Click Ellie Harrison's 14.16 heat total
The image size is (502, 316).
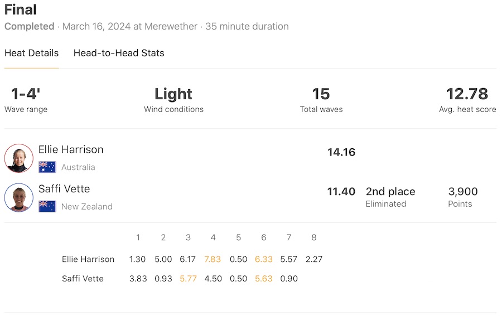341,152
